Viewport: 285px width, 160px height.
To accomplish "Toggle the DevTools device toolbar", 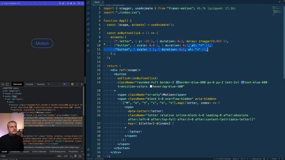I will [7, 84].
